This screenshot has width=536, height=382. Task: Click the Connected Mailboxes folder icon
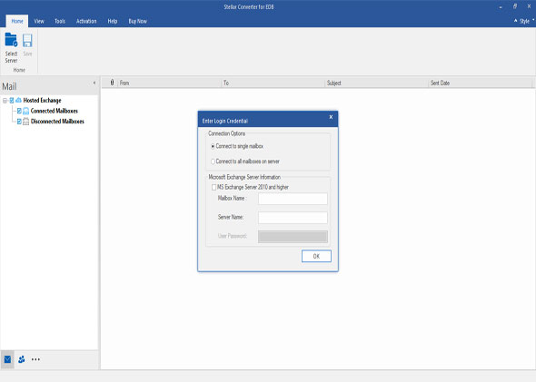tap(26, 111)
